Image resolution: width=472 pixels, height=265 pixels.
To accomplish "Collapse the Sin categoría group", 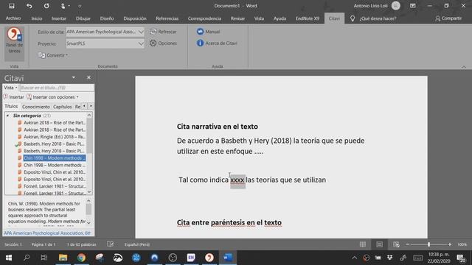I will pyautogui.click(x=7, y=116).
